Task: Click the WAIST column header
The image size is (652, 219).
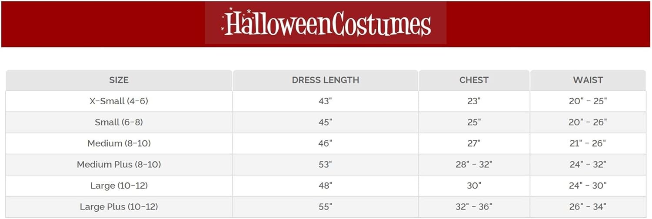Action: (x=588, y=80)
